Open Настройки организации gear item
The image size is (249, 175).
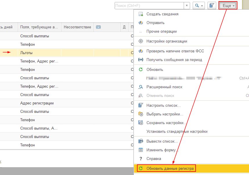click(x=191, y=41)
